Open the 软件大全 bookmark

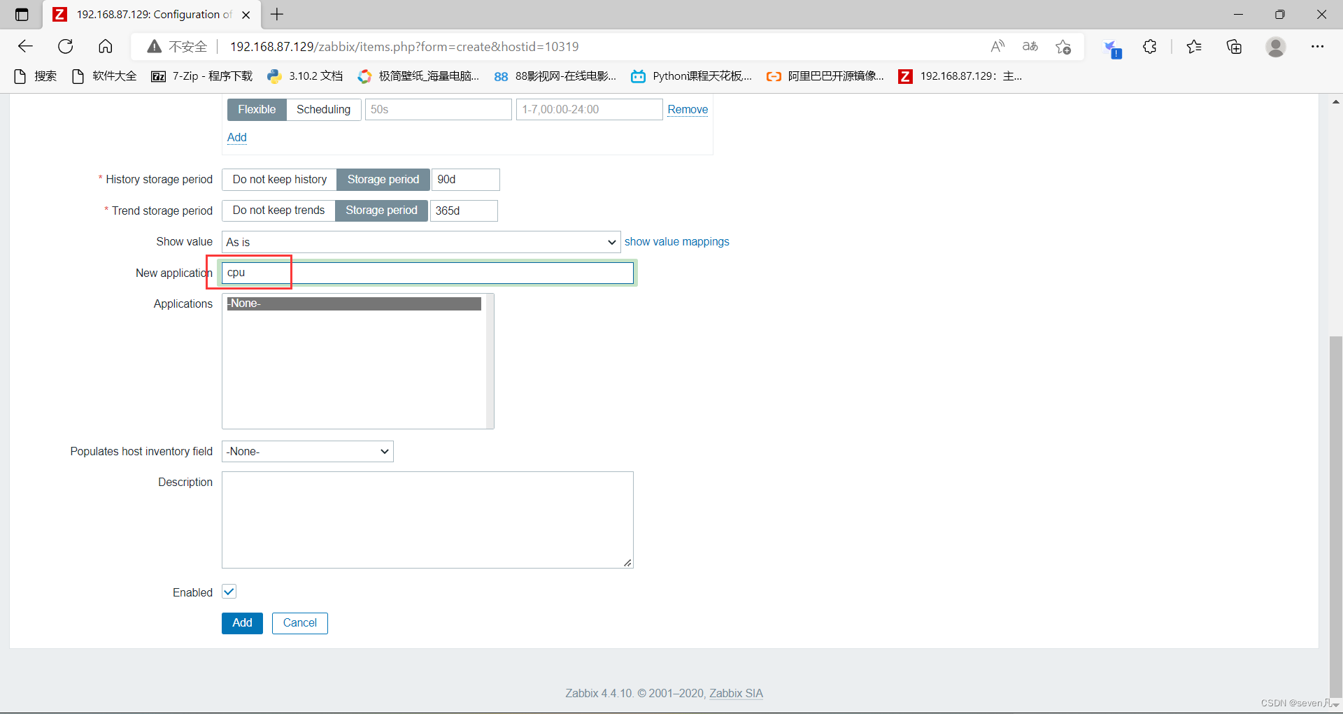pos(104,76)
